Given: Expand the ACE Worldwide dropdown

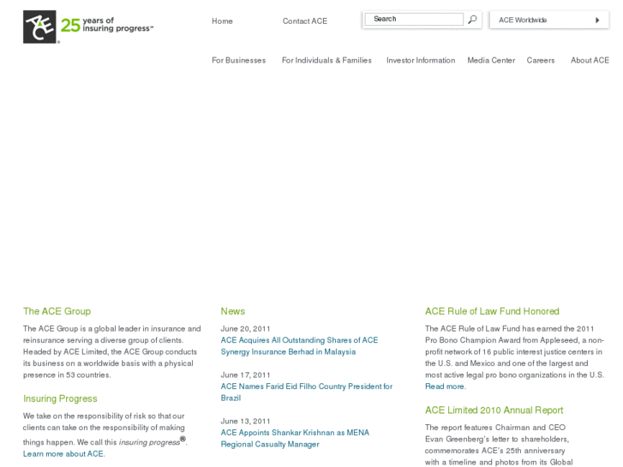Looking at the screenshot, I should point(549,20).
